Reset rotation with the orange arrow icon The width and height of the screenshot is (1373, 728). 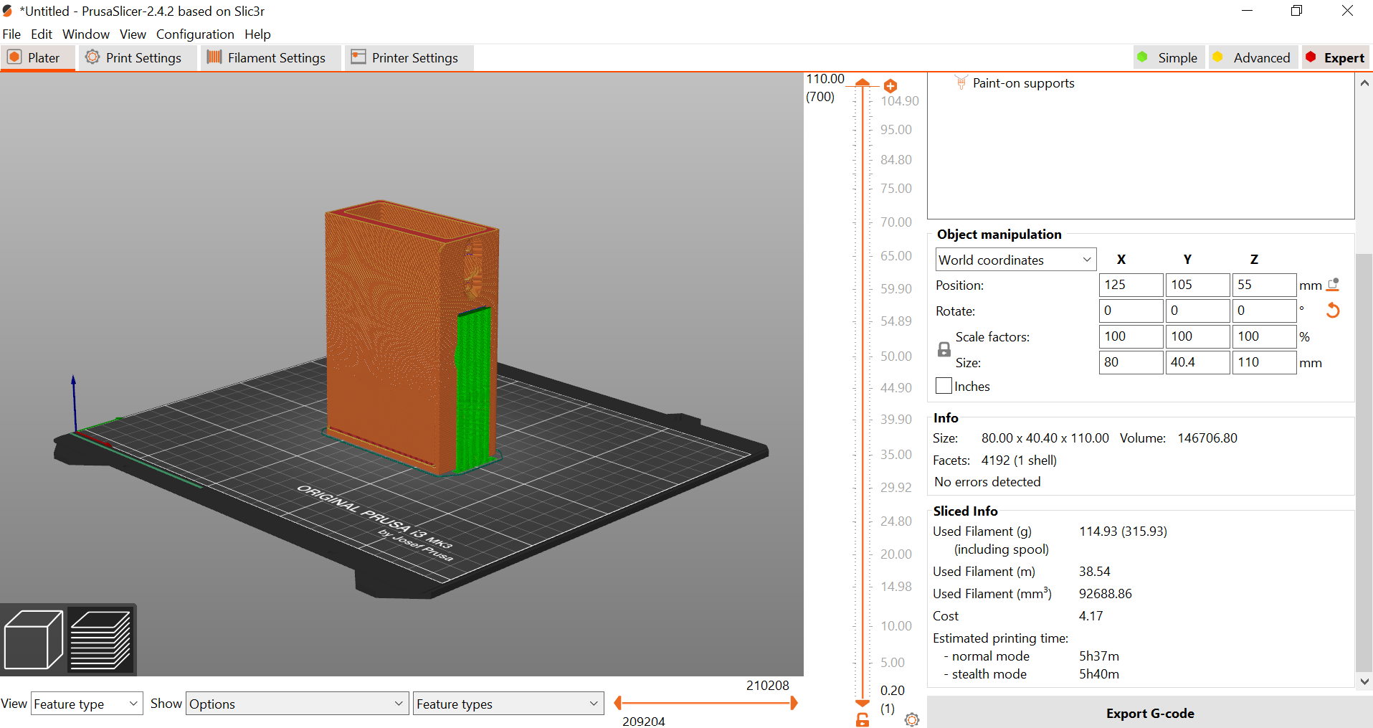point(1333,311)
